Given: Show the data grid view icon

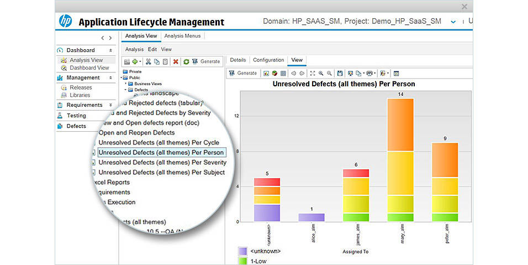Looking at the screenshot, I should tap(283, 73).
